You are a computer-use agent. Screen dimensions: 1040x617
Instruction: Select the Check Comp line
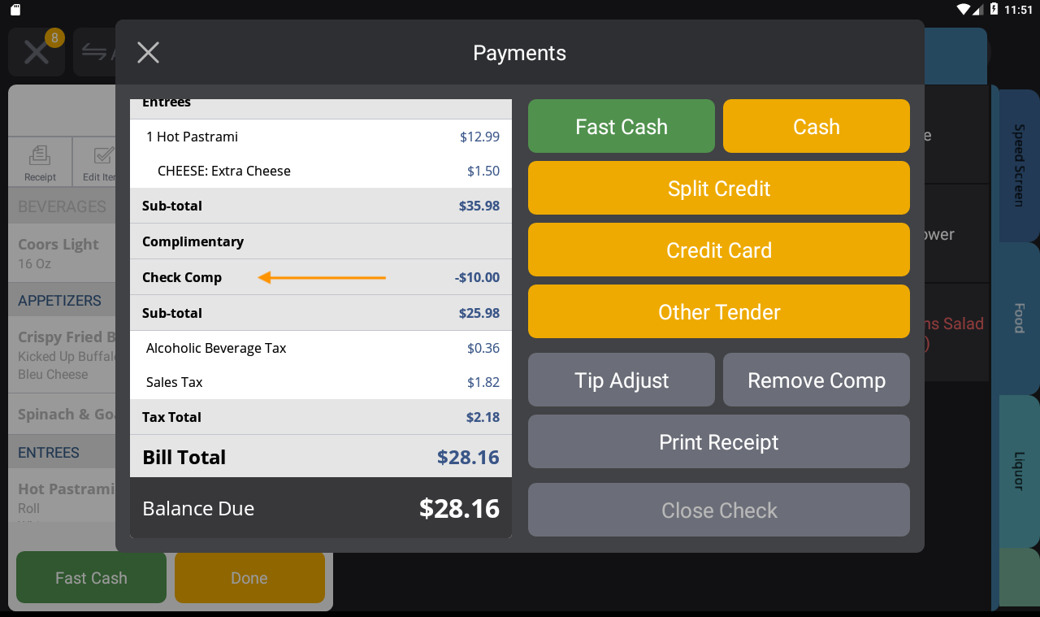pyautogui.click(x=320, y=277)
